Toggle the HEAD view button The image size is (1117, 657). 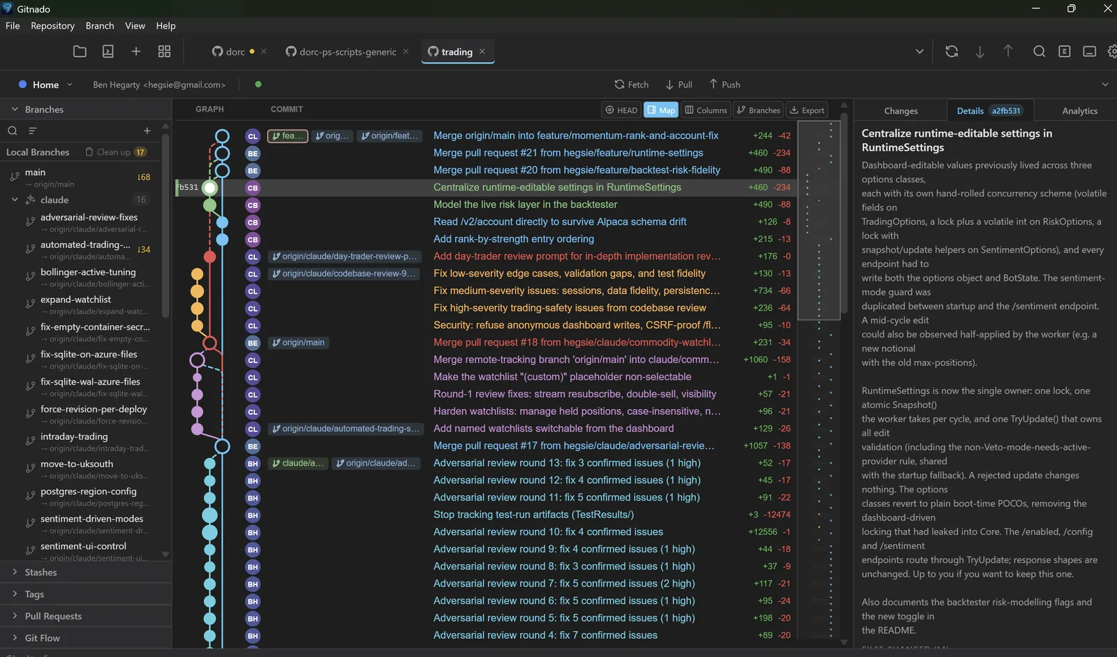[x=621, y=110]
